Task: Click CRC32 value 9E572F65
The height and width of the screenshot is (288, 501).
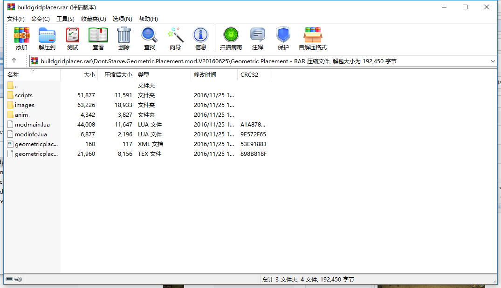Action: click(x=254, y=134)
